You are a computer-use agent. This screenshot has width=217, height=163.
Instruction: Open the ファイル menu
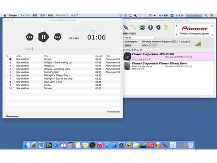coord(25,16)
